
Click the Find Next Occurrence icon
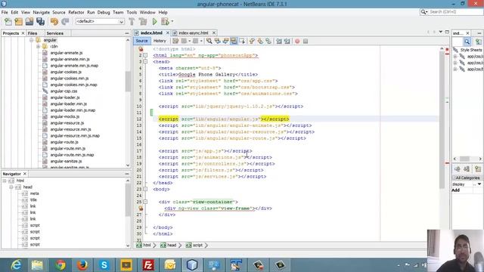click(x=225, y=41)
